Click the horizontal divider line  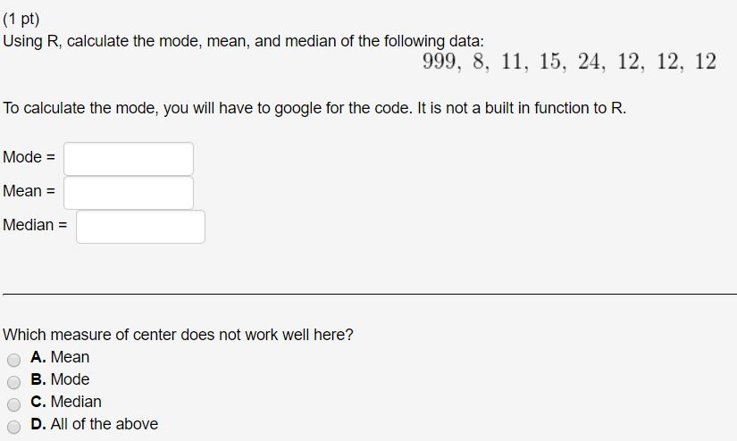[x=370, y=295]
